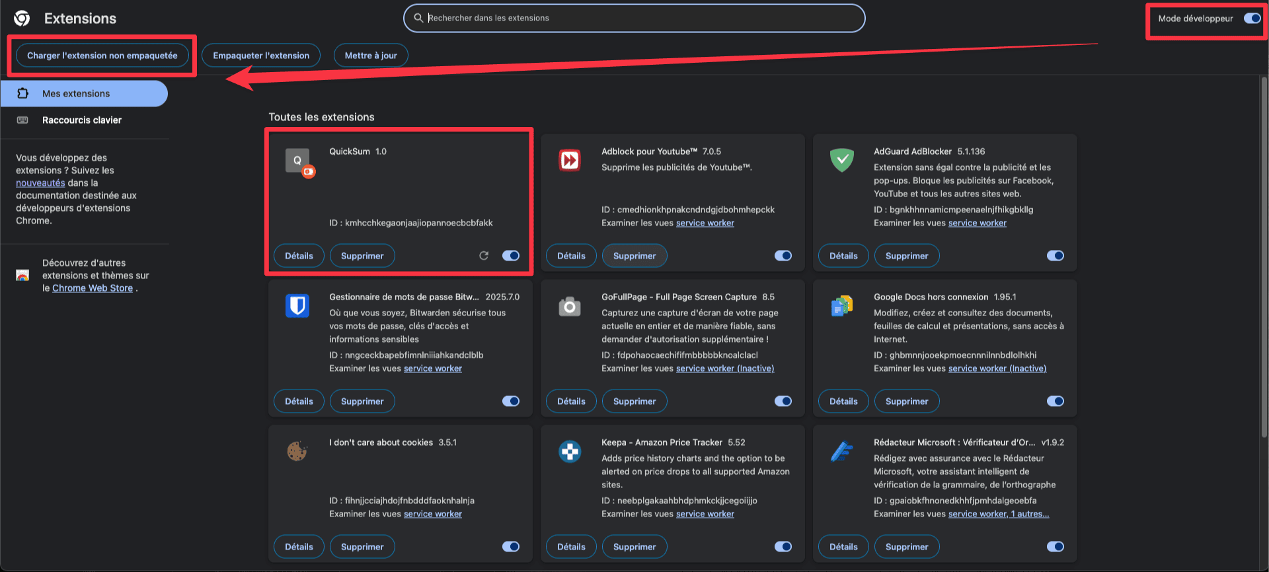The height and width of the screenshot is (572, 1269).
Task: Inspect Bitwarden service worker link
Action: (433, 368)
